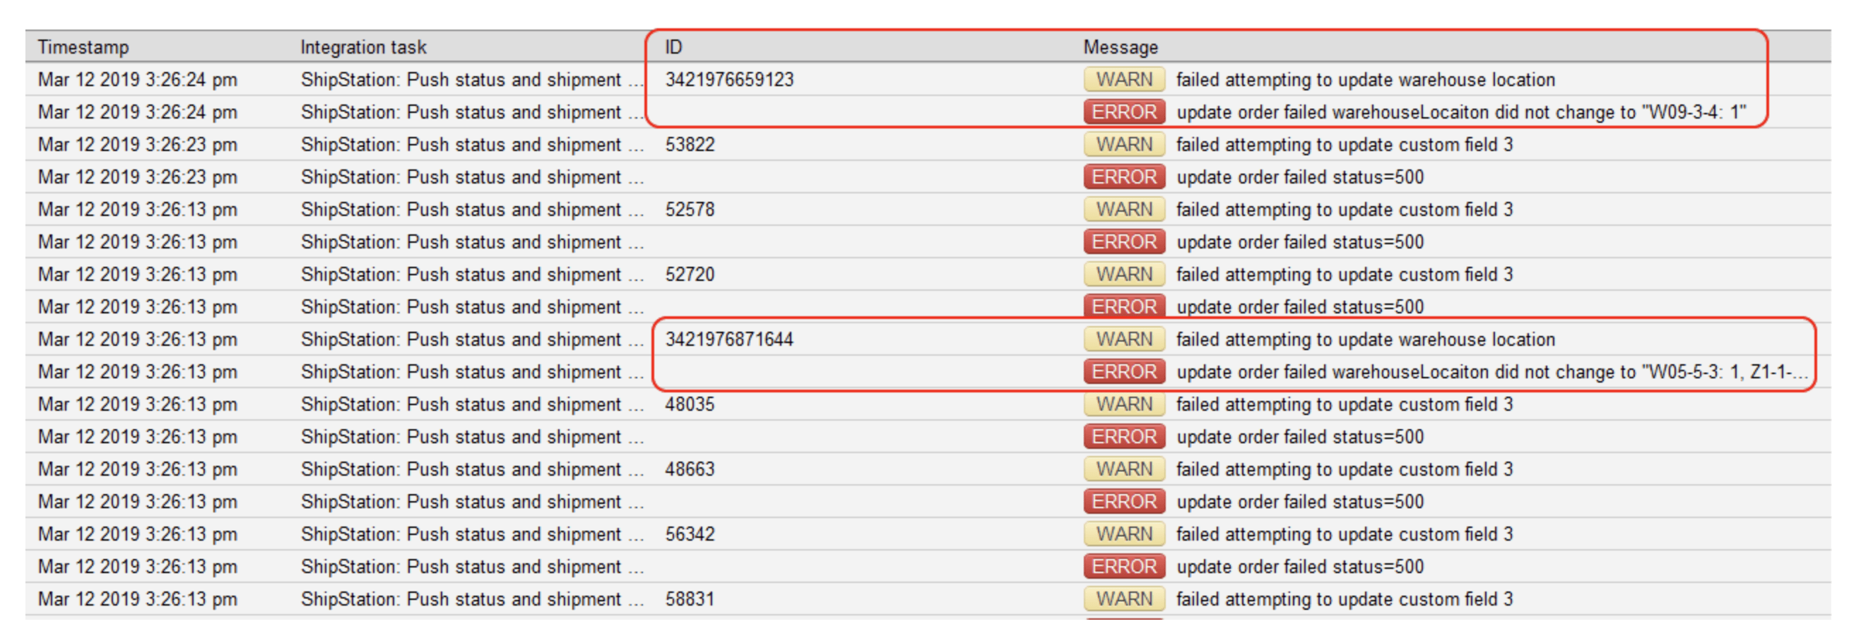The width and height of the screenshot is (1861, 631).
Task: Click WARN badge in ID 48035 row
Action: (x=1124, y=404)
